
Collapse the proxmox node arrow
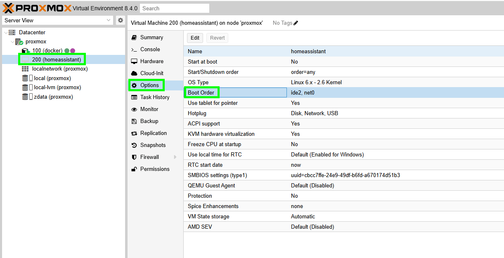point(12,42)
